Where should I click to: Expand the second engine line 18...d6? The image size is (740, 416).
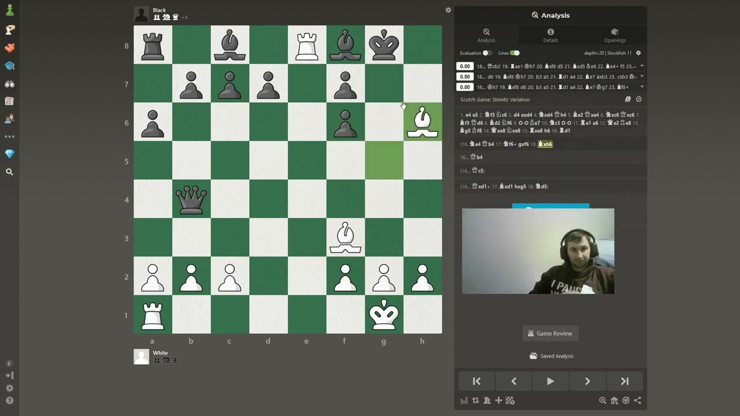(x=642, y=76)
